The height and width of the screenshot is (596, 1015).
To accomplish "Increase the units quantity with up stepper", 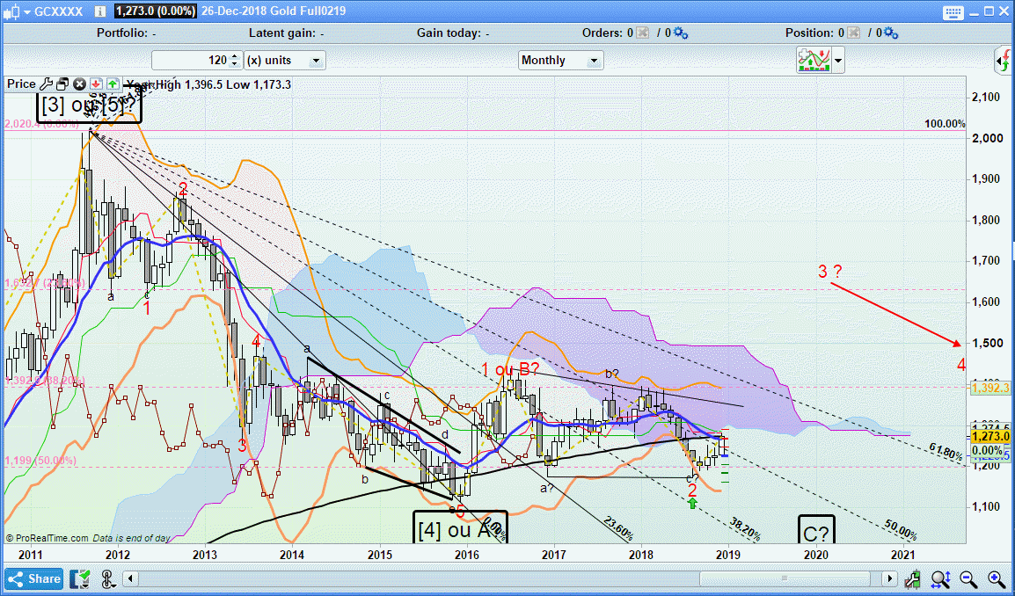I will tap(235, 56).
